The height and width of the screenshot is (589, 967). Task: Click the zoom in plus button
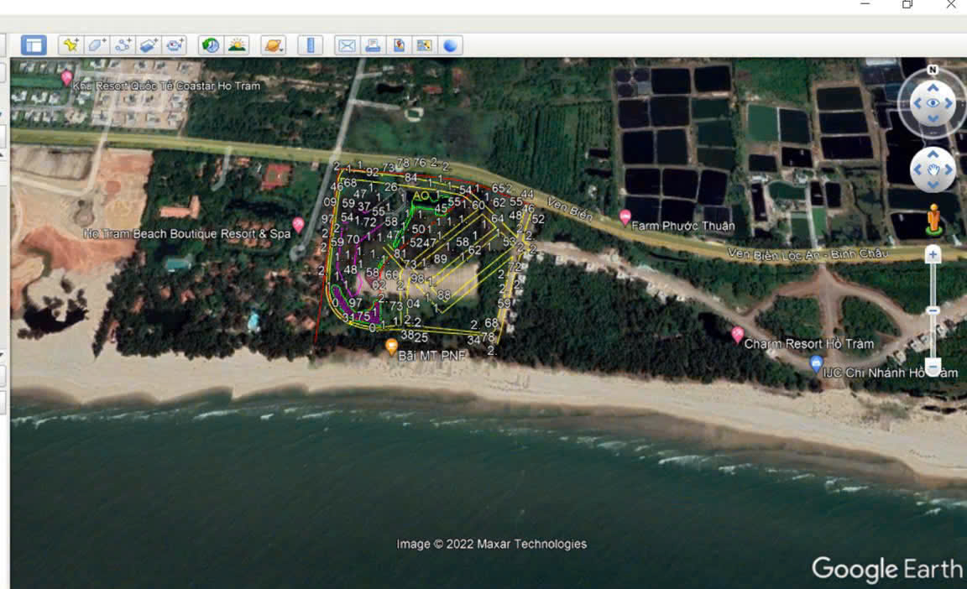click(933, 254)
